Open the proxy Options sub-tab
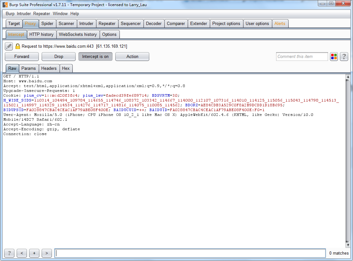 click(109, 34)
